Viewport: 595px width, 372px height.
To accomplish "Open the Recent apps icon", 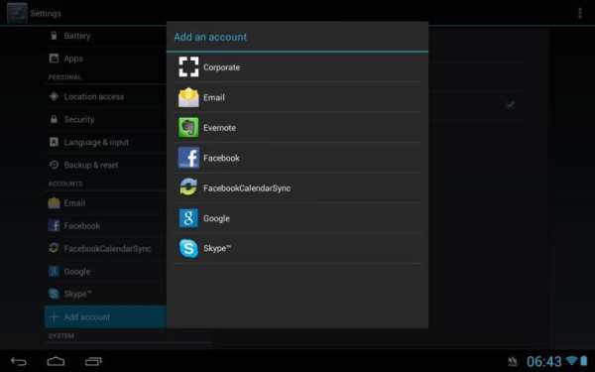I will [x=93, y=361].
